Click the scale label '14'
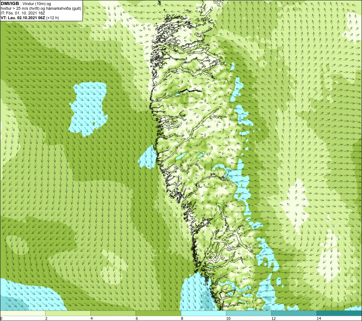Image resolution: width=362 pixels, height=321 pixels. pos(319,319)
